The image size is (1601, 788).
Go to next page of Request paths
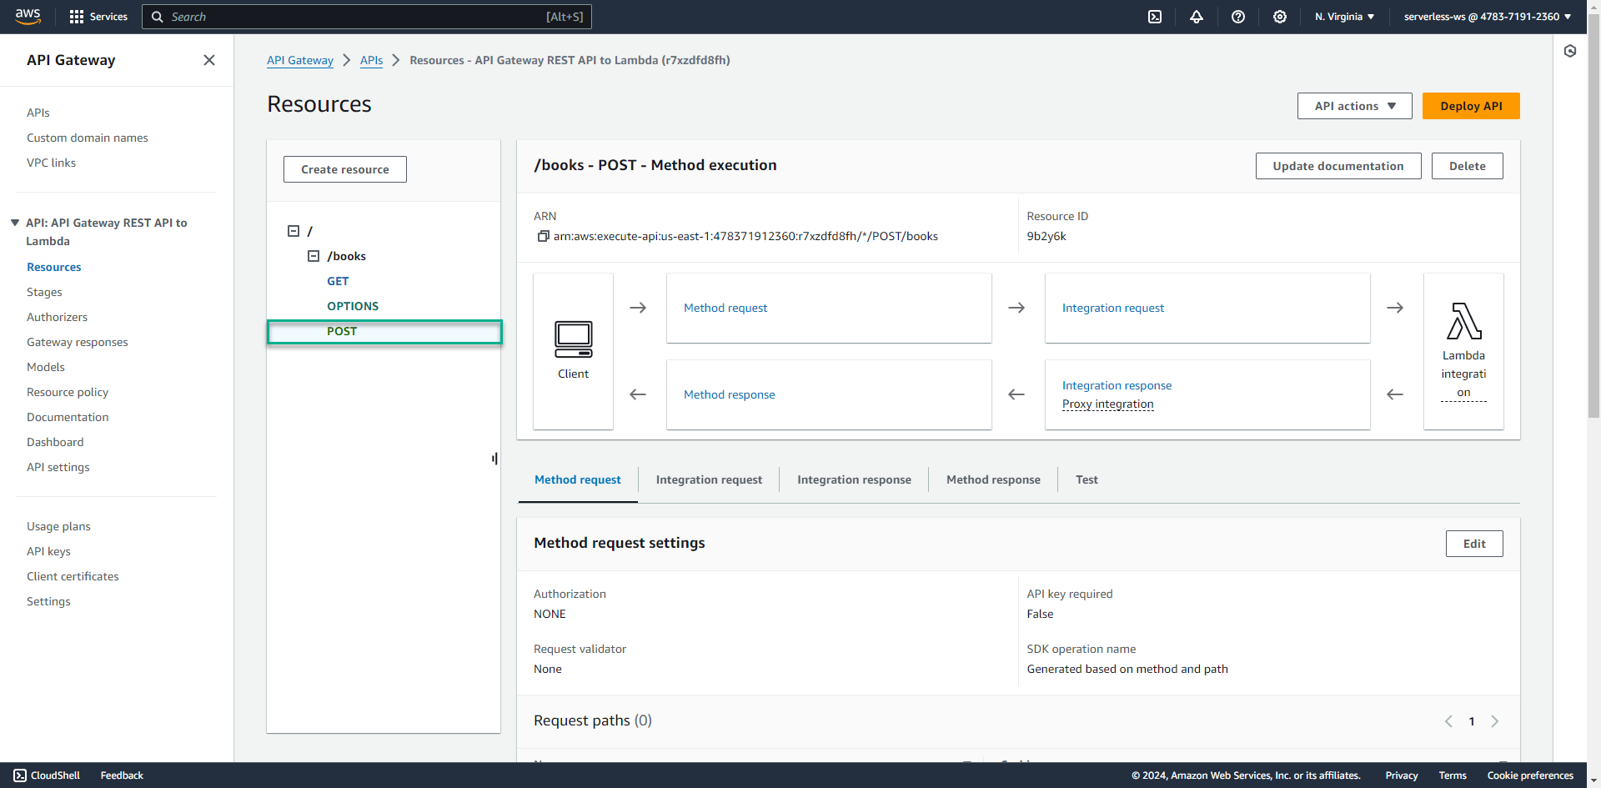click(x=1494, y=721)
